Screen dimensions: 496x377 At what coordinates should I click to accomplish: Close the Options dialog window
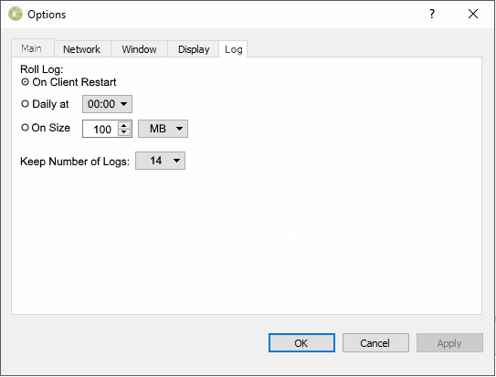pyautogui.click(x=473, y=14)
